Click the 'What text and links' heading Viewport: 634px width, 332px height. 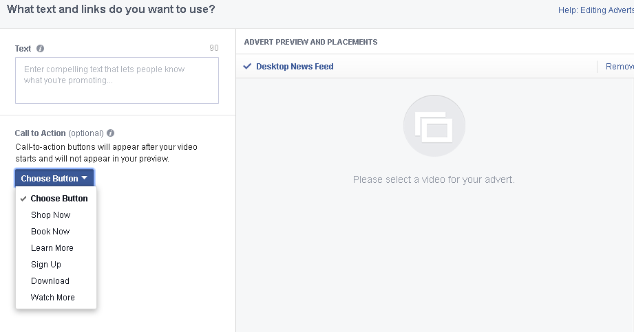tap(111, 10)
